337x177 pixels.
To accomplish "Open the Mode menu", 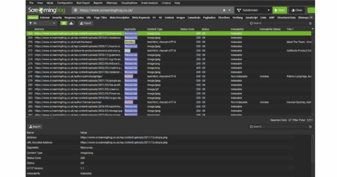I will (50, 3).
